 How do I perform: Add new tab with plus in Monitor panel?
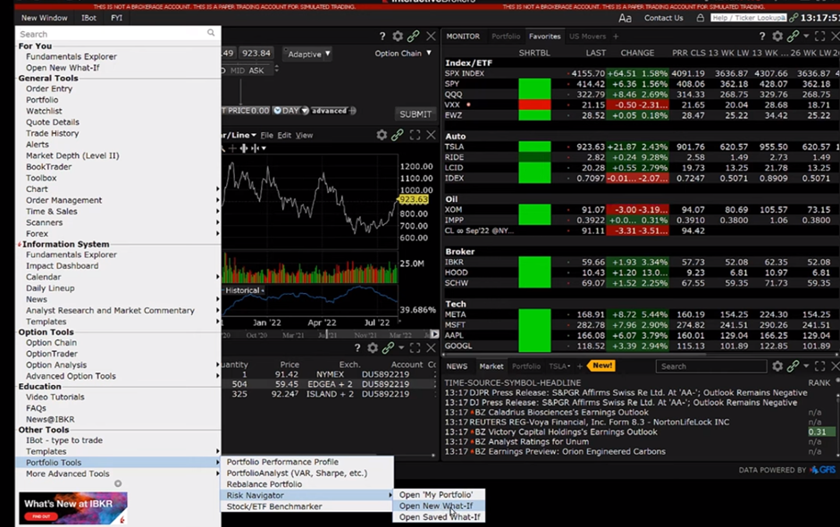click(x=617, y=37)
